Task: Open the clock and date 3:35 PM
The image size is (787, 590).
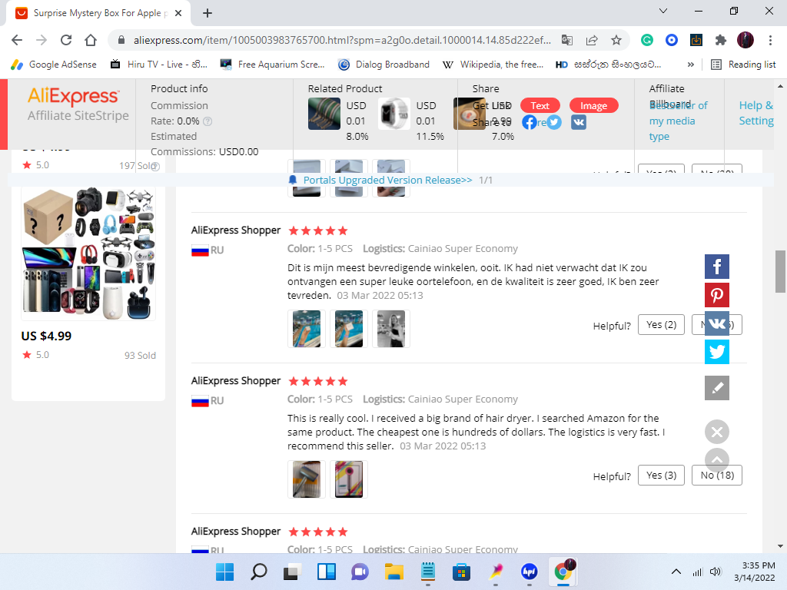Action: tap(755, 572)
